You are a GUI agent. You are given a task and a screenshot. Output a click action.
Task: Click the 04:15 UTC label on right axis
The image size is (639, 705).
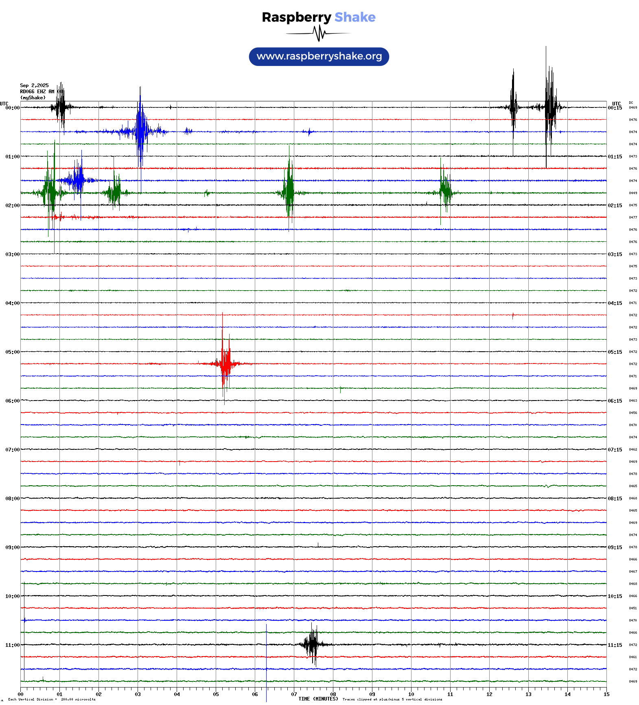615,303
